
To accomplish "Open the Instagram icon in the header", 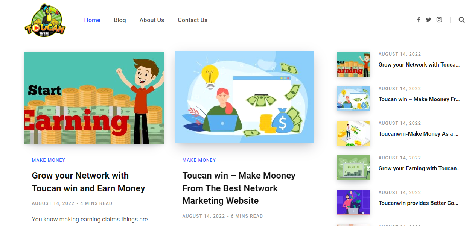I will click(x=439, y=20).
